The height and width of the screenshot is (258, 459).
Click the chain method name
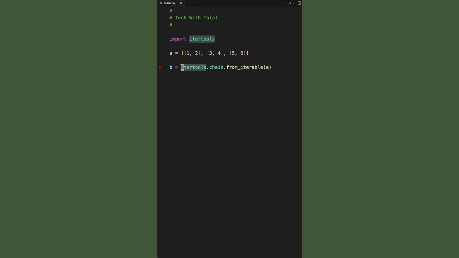pos(216,67)
